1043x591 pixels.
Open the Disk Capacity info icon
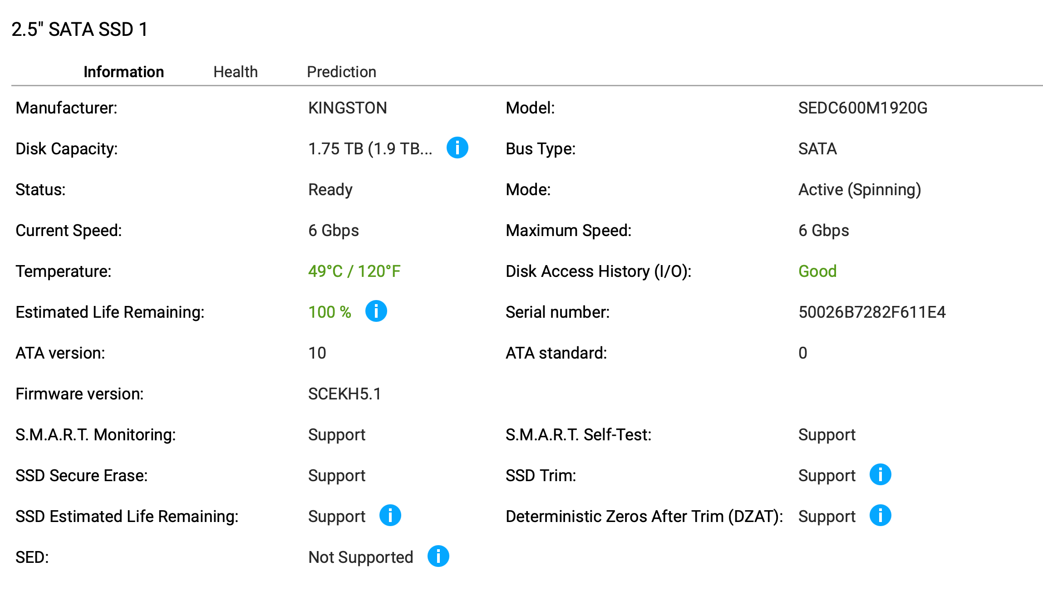tap(457, 148)
